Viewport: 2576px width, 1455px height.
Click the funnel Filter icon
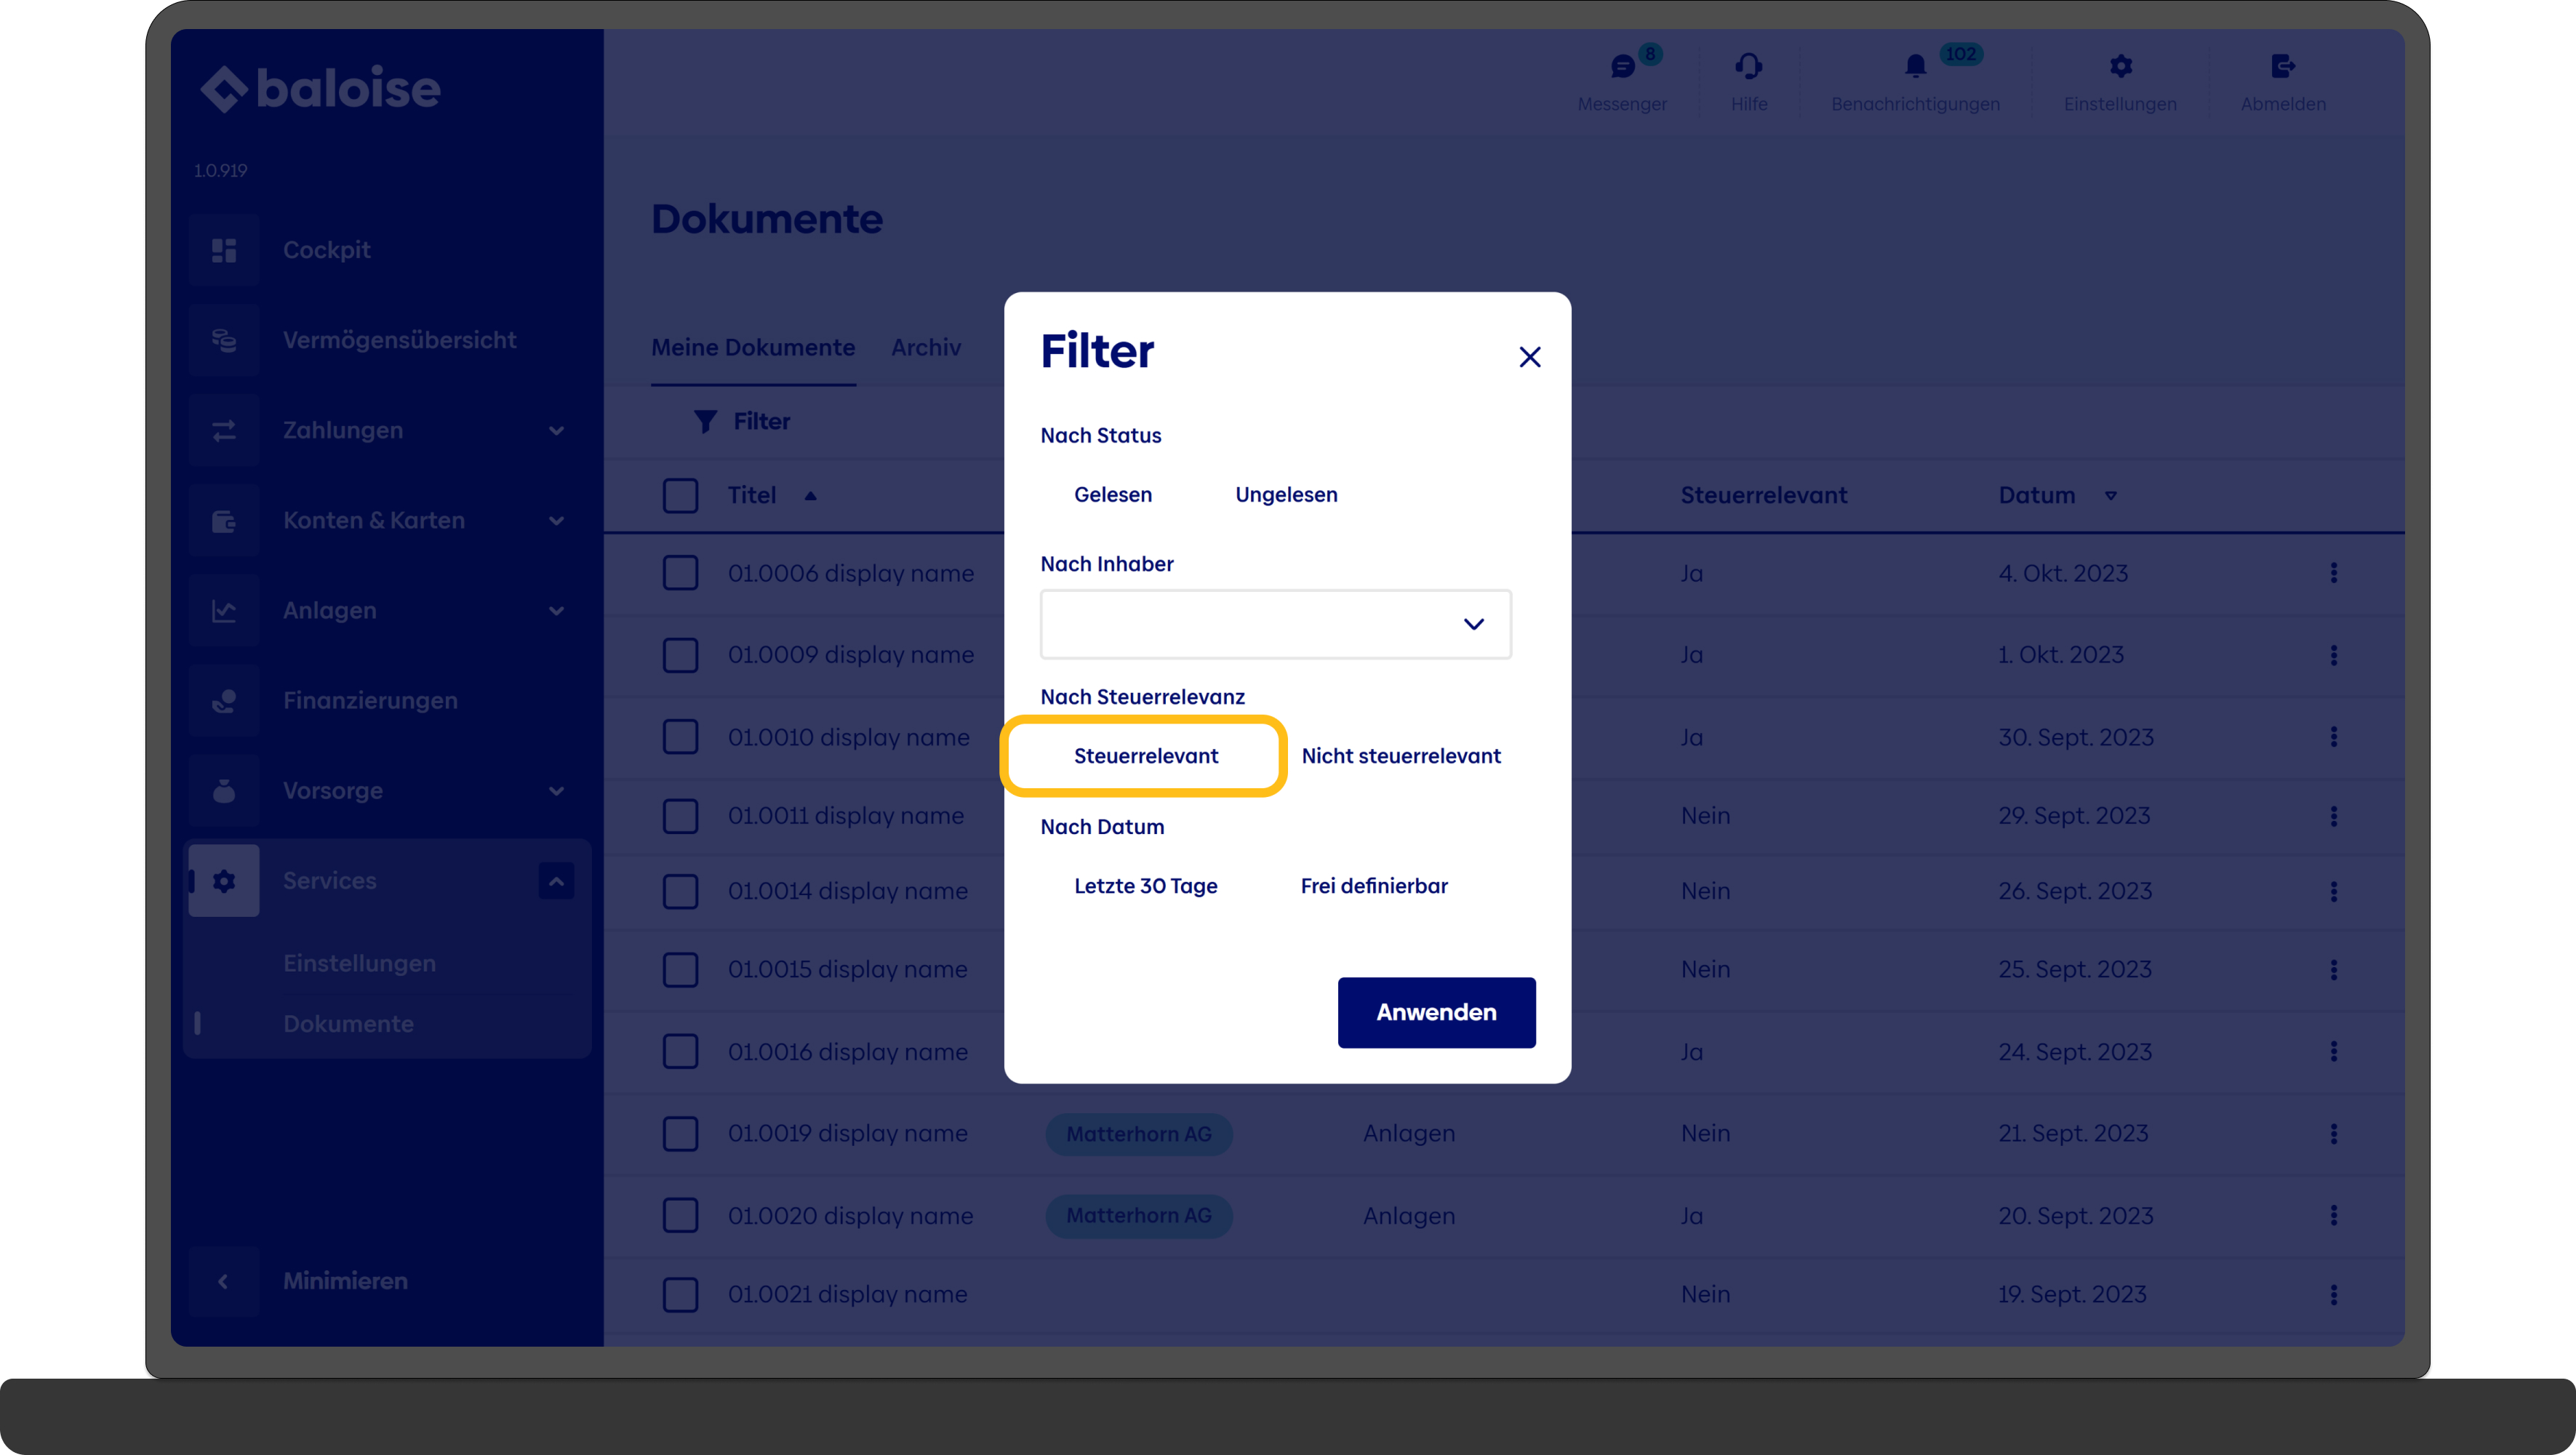tap(706, 422)
